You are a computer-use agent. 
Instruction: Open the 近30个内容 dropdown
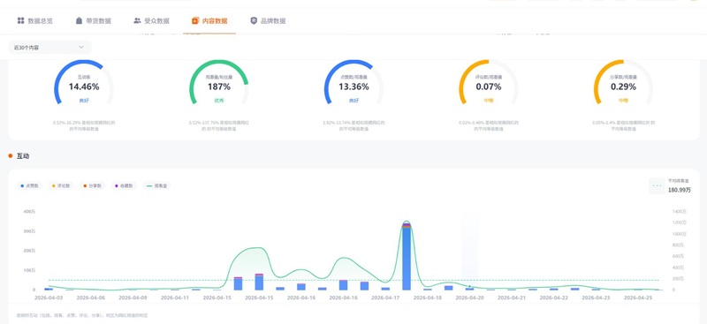pyautogui.click(x=49, y=47)
